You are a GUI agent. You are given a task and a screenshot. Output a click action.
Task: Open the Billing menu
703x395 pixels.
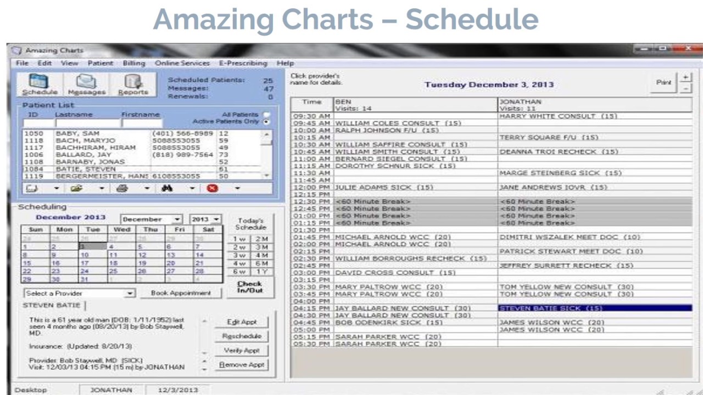tap(133, 63)
